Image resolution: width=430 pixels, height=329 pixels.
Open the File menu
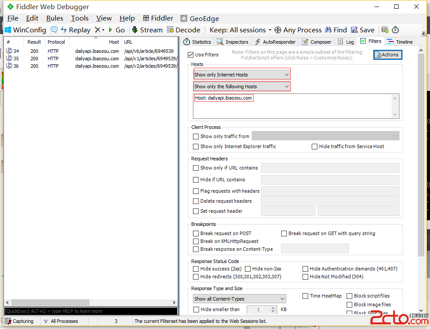[x=13, y=18]
